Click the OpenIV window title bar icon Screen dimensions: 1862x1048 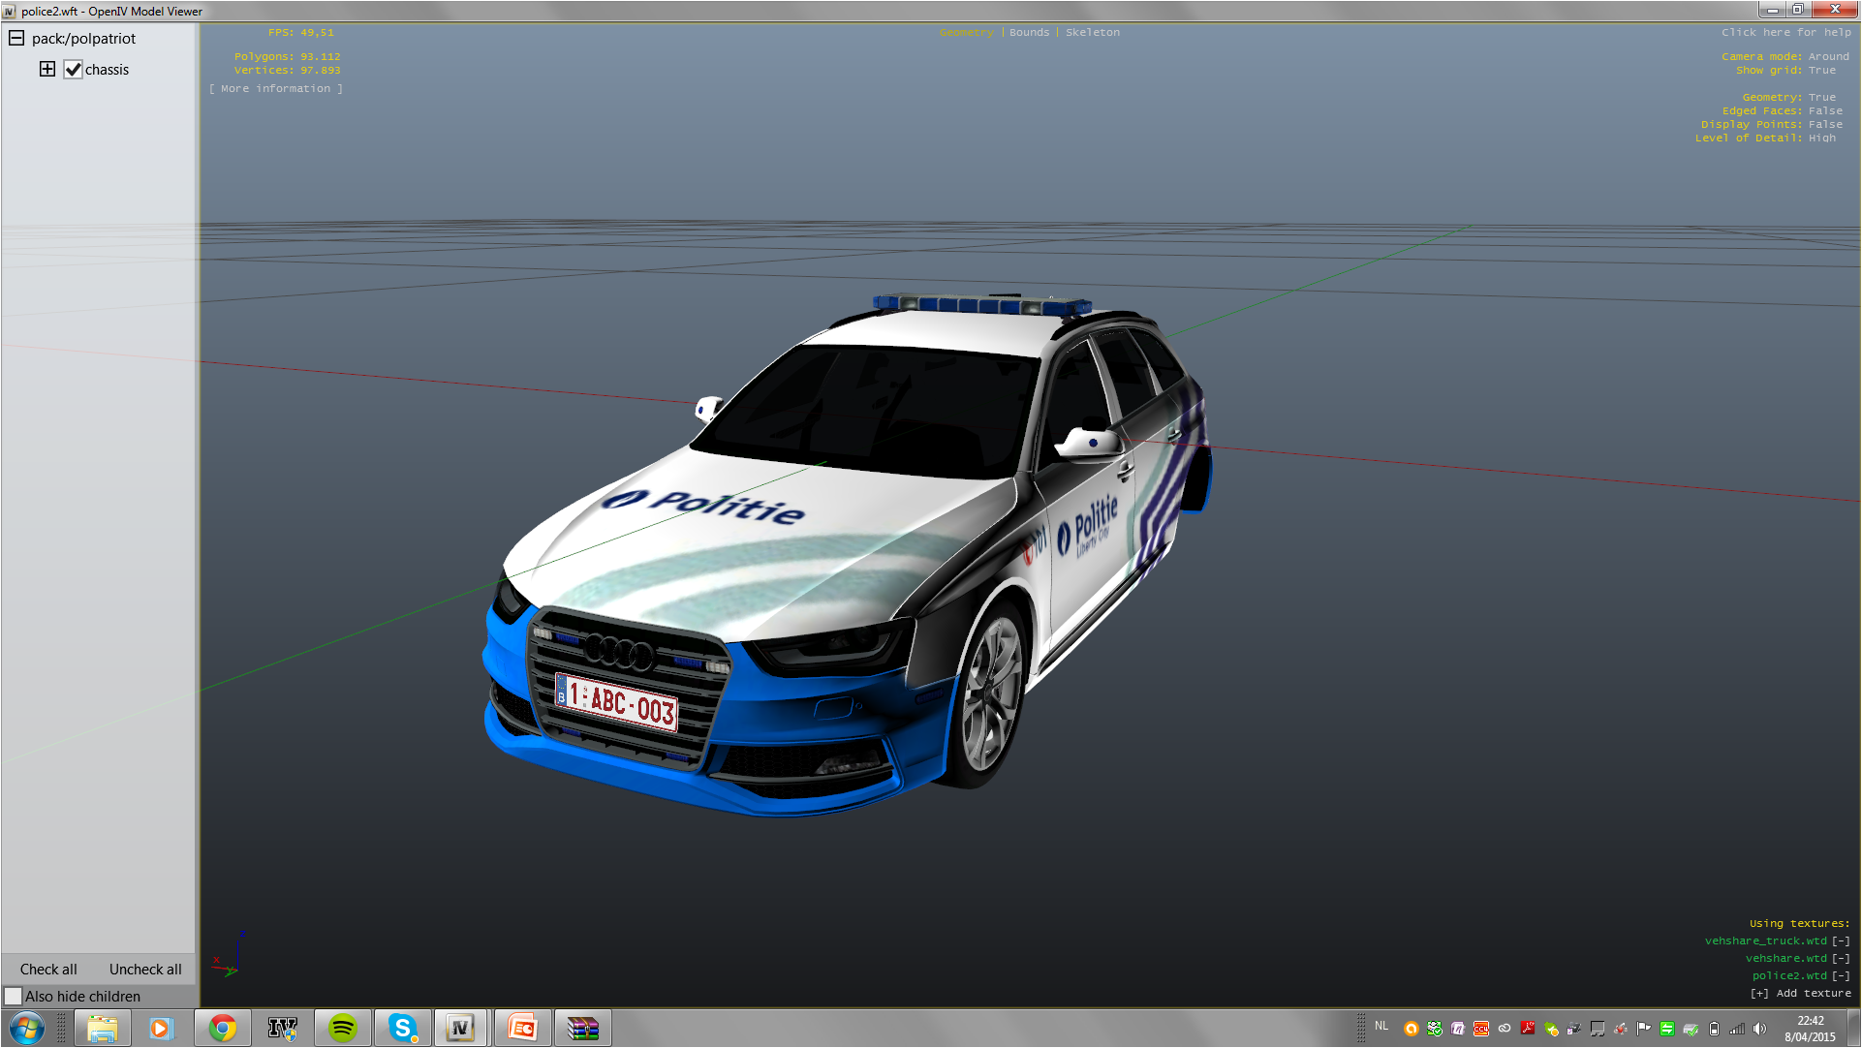click(x=10, y=12)
